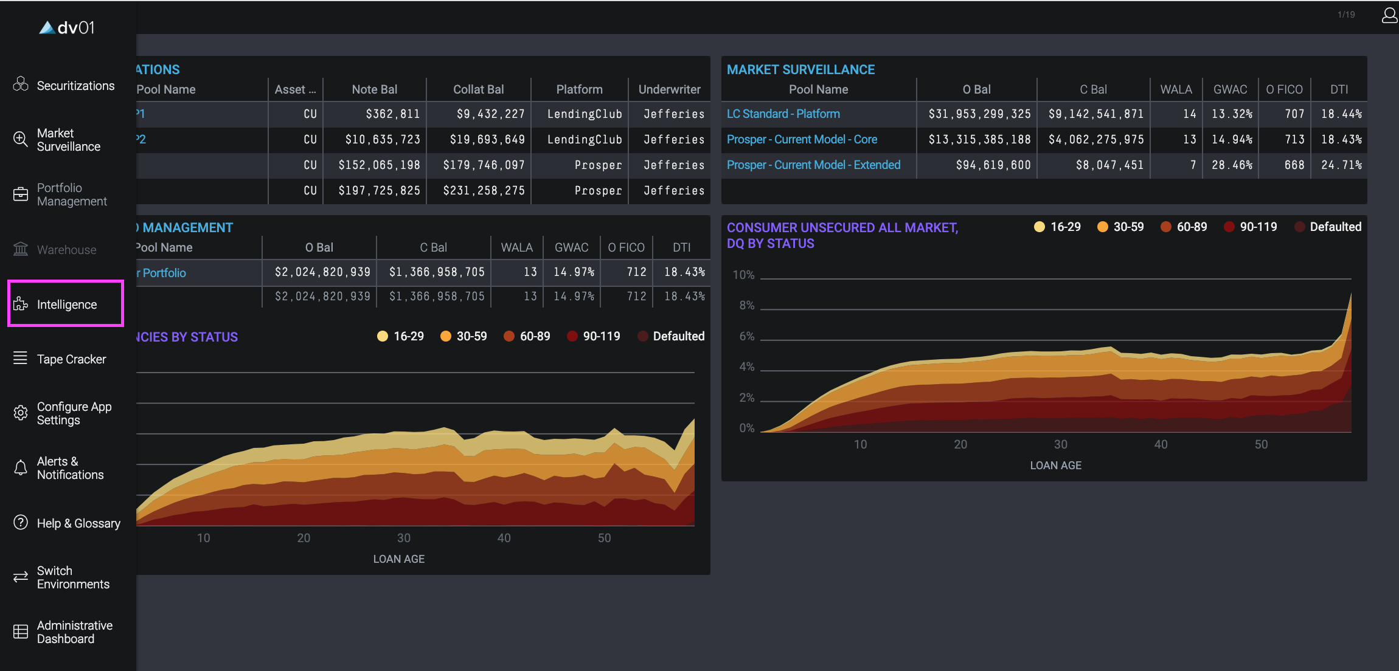Click the Portfolio Management briefcase icon
The height and width of the screenshot is (671, 1399).
click(21, 194)
